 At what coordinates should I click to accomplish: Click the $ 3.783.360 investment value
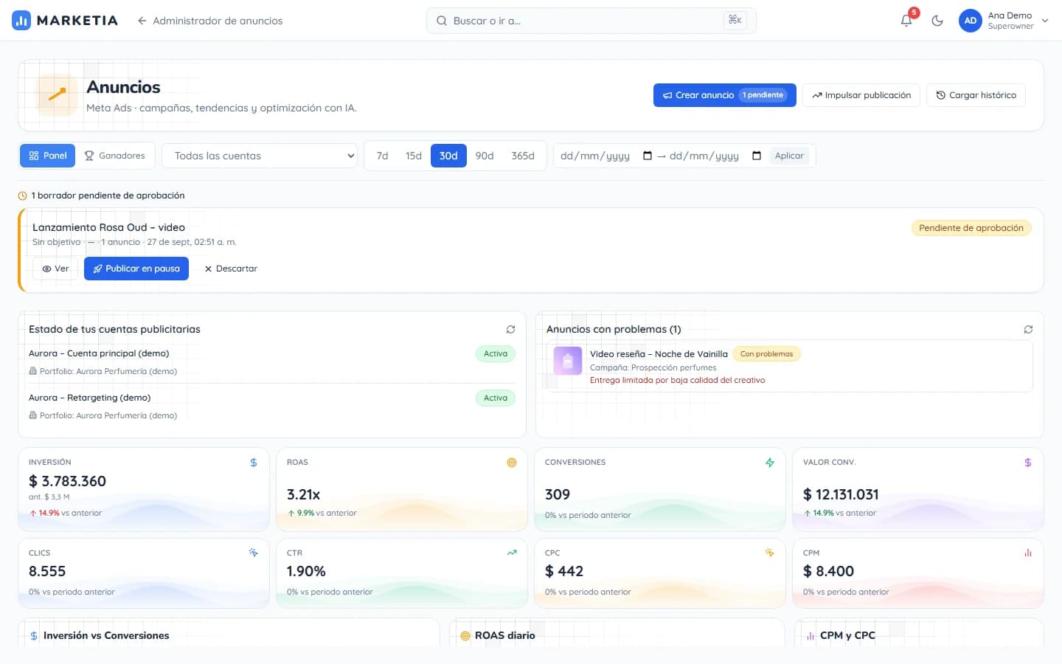tap(67, 481)
